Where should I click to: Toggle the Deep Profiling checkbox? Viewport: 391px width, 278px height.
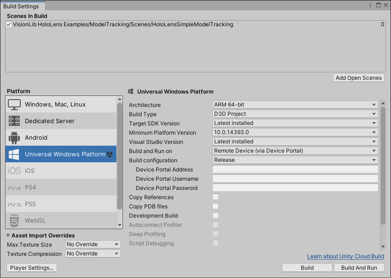[216, 234]
